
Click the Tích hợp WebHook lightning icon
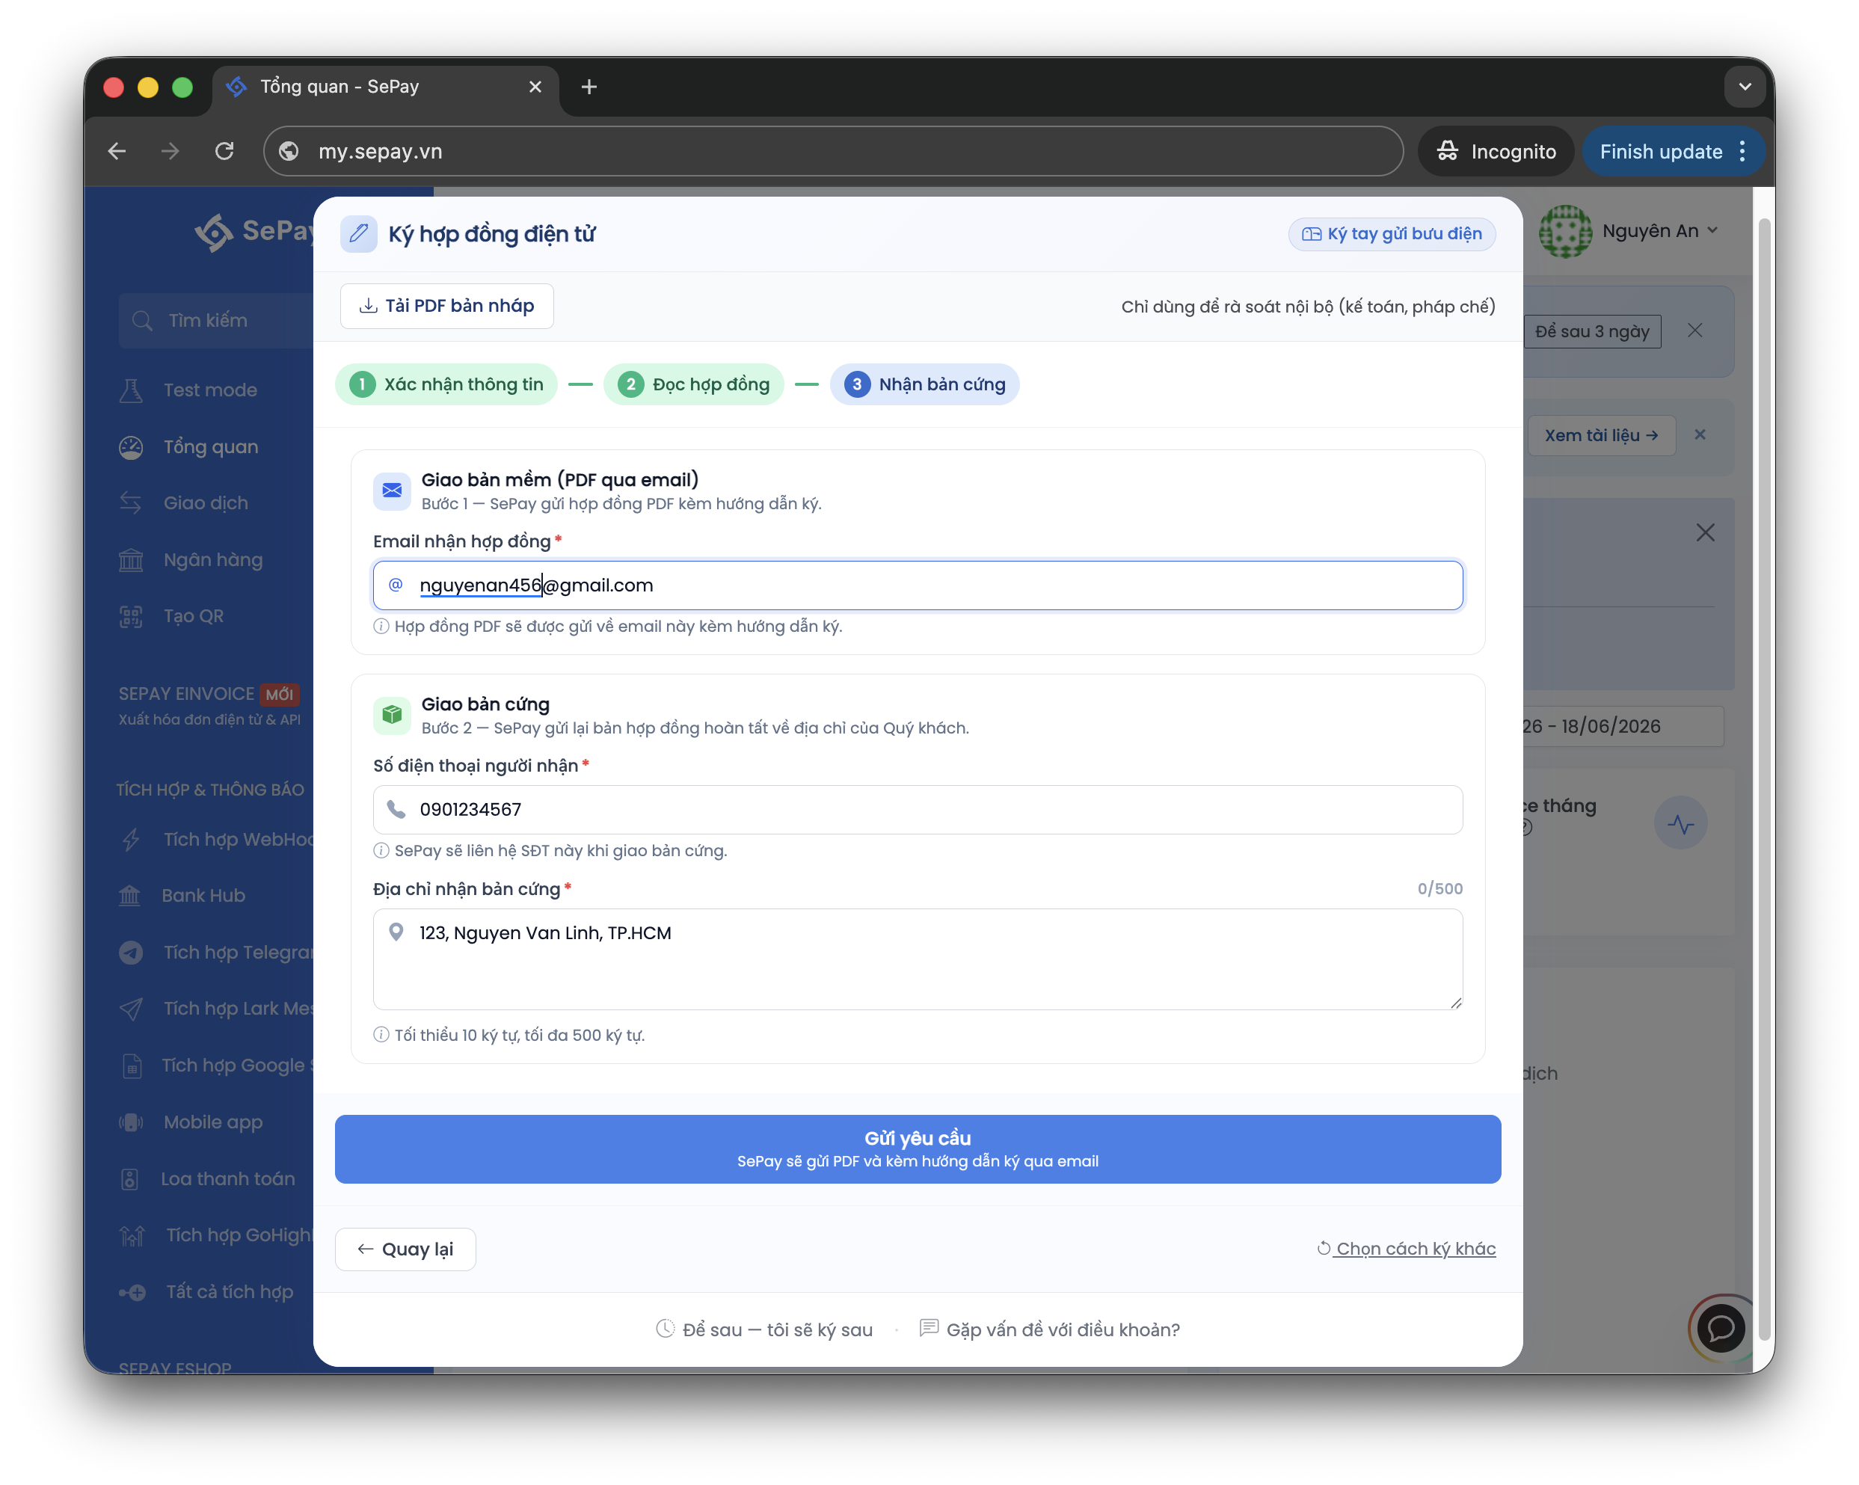(131, 839)
